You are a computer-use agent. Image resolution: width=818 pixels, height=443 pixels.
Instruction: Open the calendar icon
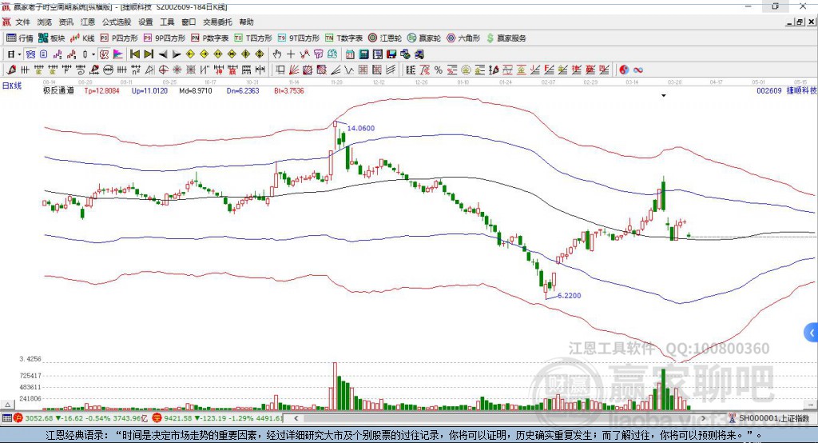(350, 54)
